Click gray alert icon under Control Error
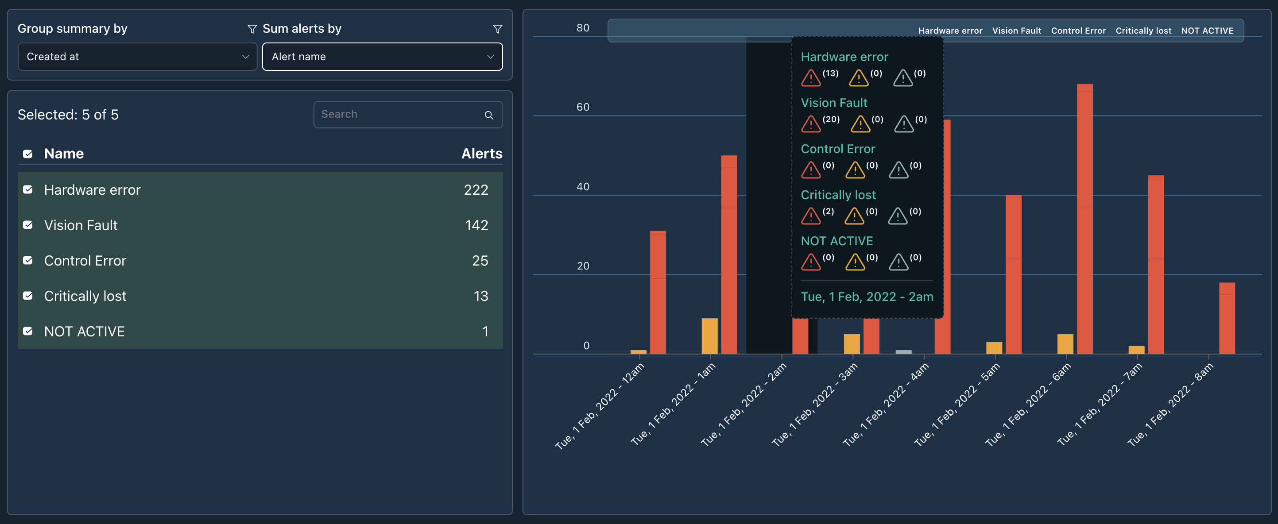The image size is (1278, 524). click(898, 170)
